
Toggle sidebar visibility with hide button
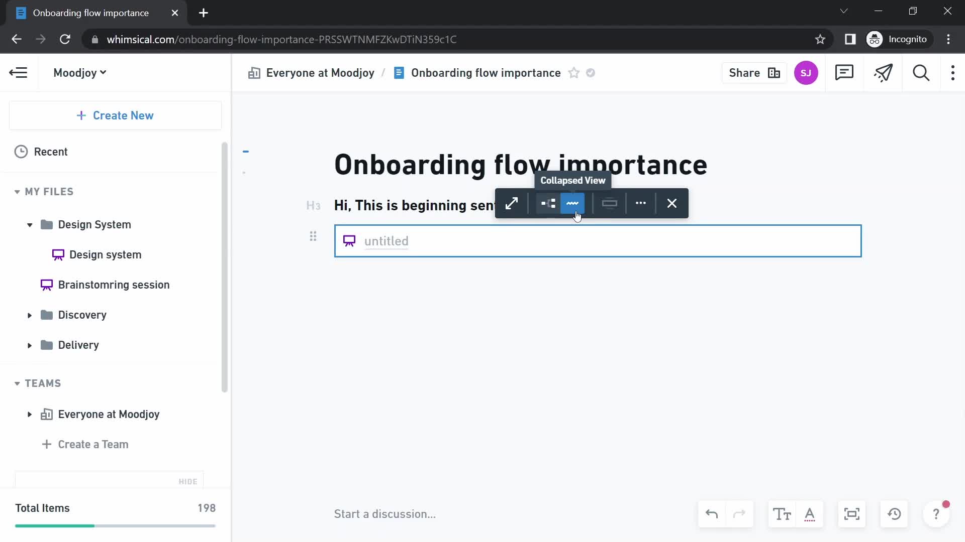(x=188, y=481)
